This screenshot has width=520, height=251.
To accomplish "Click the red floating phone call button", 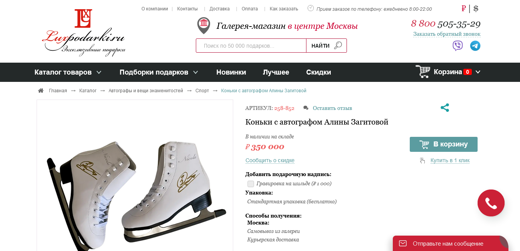I will (491, 203).
